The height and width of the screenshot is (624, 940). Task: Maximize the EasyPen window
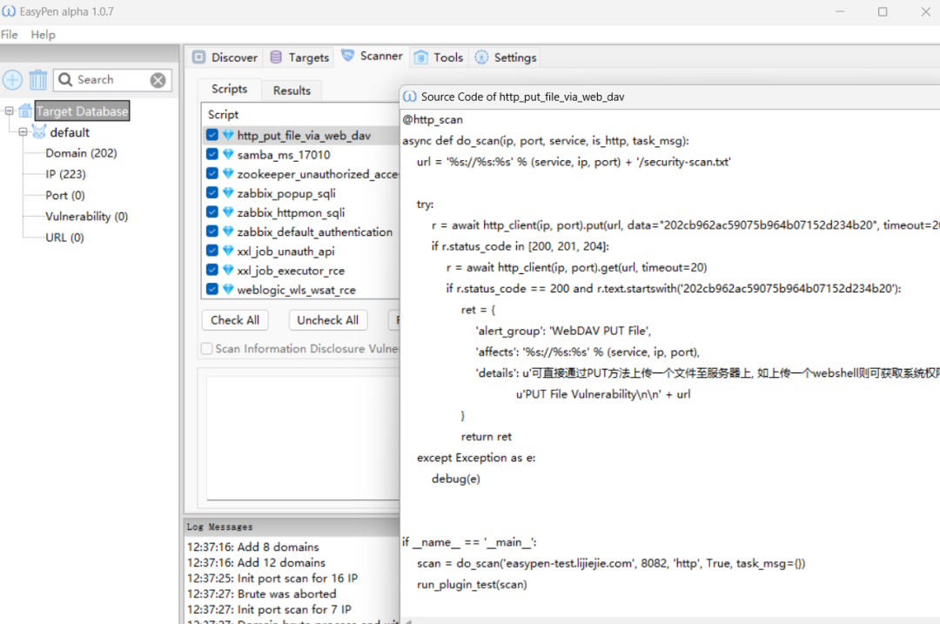point(883,11)
